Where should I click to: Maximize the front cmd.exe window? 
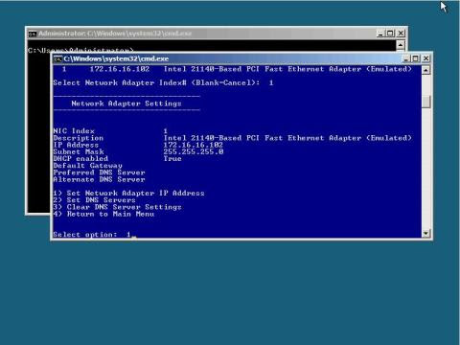coord(415,58)
